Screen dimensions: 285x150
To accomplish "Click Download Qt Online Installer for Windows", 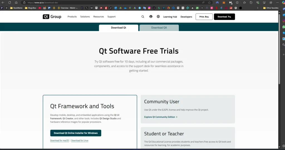I will tap(76, 133).
